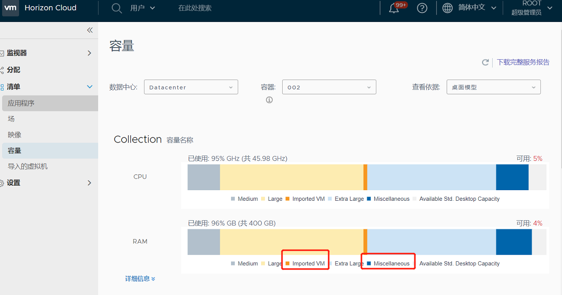Screen dimensions: 562x295
Task: Click Medium legend swatch under CPU chart
Action: pyautogui.click(x=233, y=199)
